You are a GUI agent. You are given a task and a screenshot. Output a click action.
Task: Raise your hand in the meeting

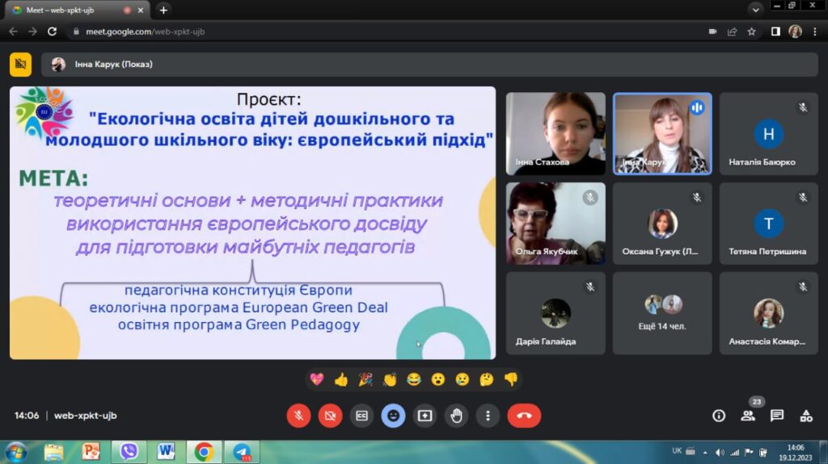click(x=456, y=416)
